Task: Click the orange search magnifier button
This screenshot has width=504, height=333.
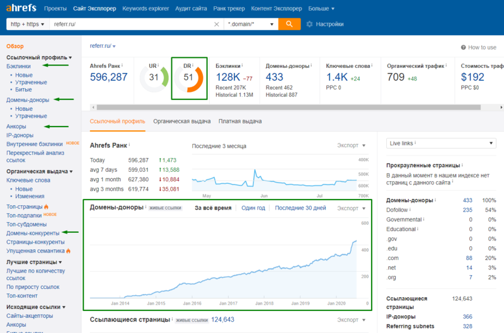Action: tap(289, 24)
